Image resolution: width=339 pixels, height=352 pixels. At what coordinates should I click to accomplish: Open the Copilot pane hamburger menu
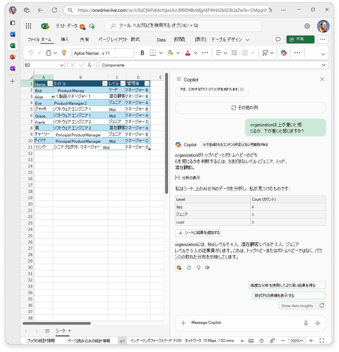click(179, 79)
